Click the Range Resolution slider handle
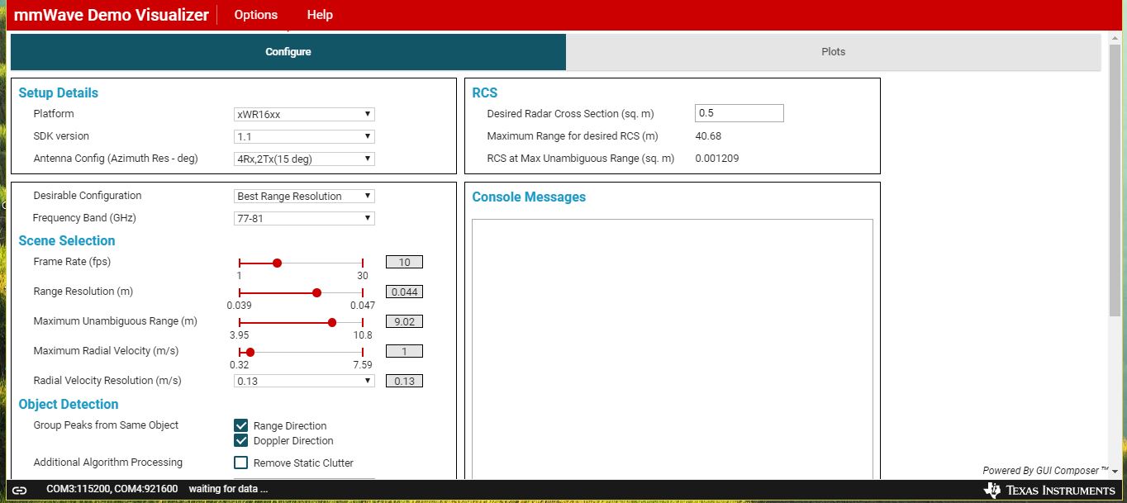Screen dimensions: 1127x503 pos(316,292)
